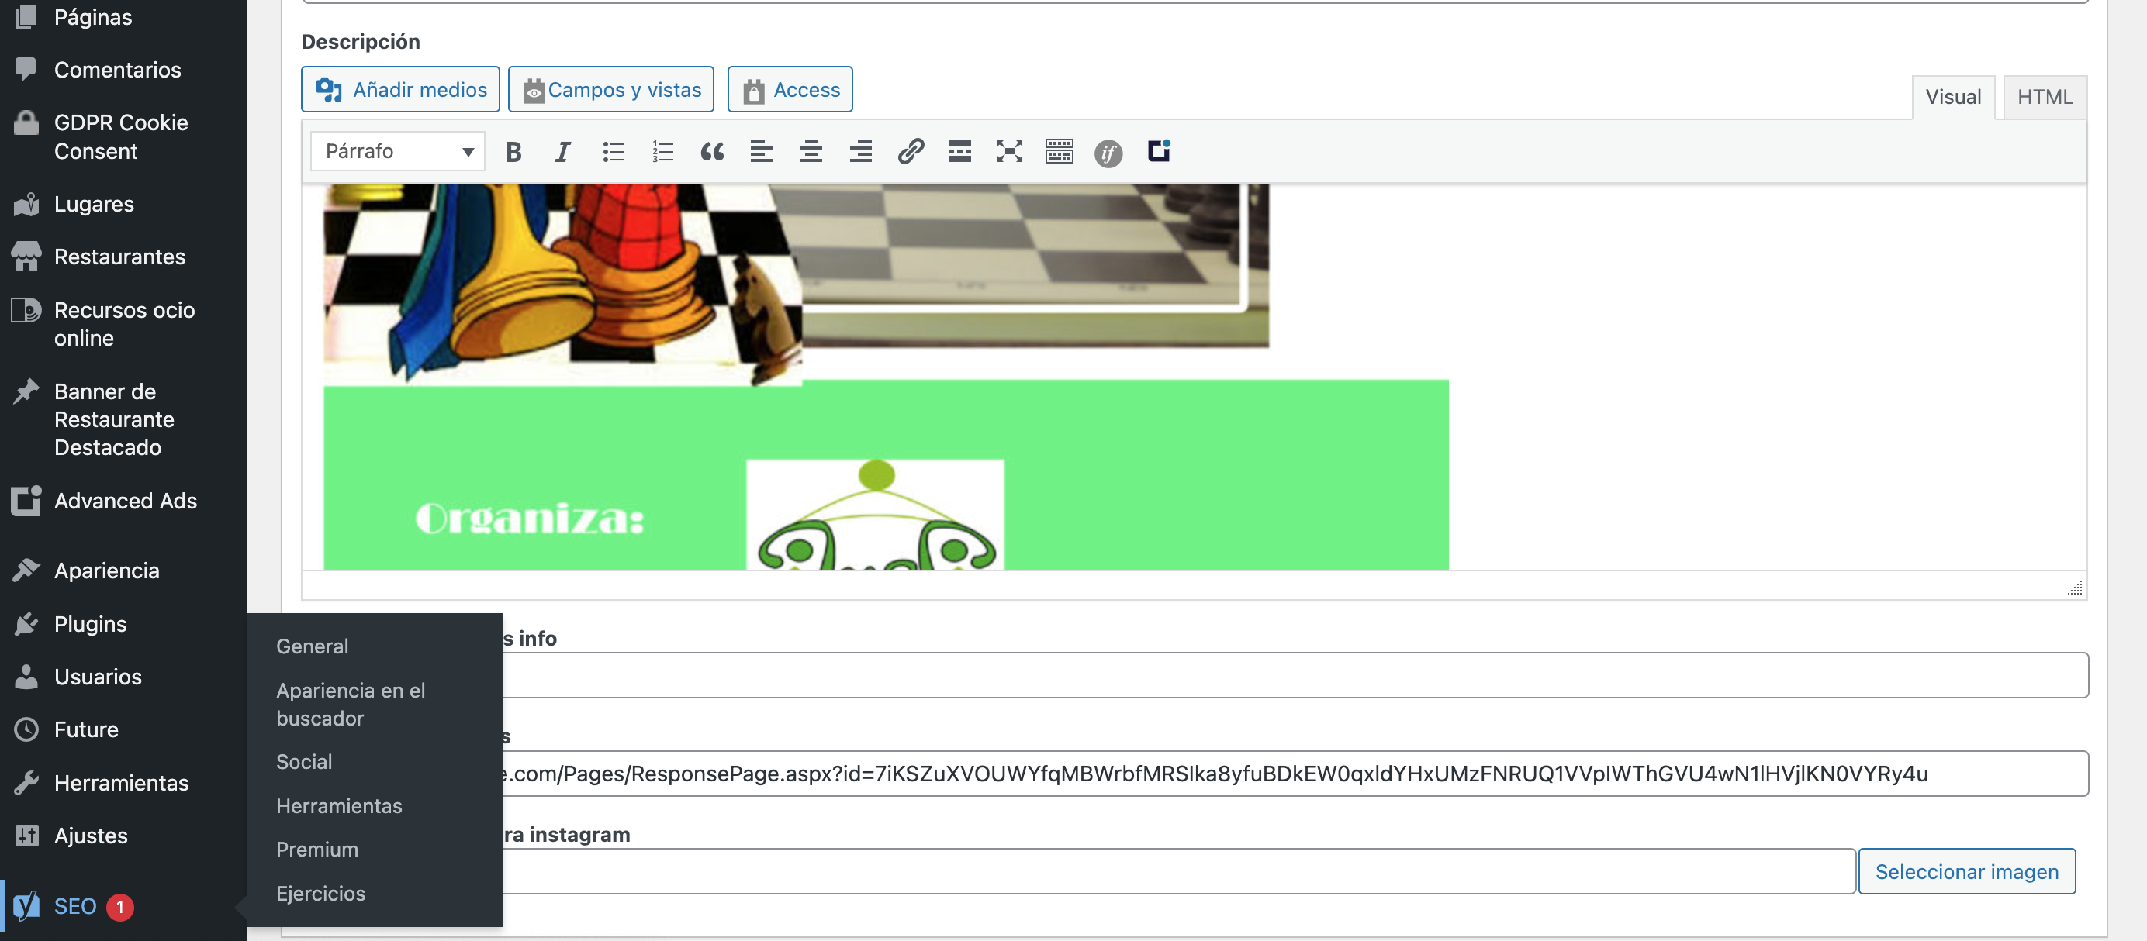Open Ajustes in the sidebar
The height and width of the screenshot is (941, 2147).
(91, 836)
